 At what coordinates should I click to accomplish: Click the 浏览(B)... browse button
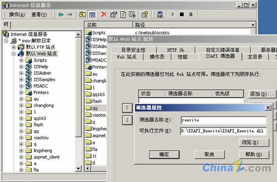tap(254, 142)
